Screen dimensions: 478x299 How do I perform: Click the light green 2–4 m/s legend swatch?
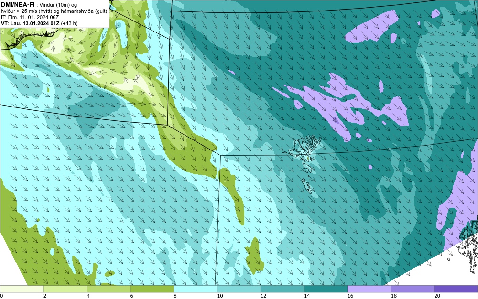point(65,288)
